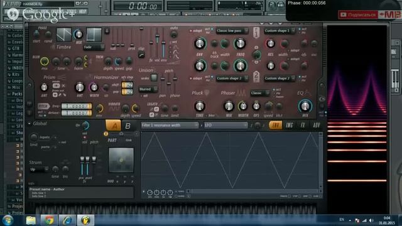This screenshot has width=402, height=226.
Task: Adjust the Filter 1 ENV knob
Action: click(x=200, y=43)
